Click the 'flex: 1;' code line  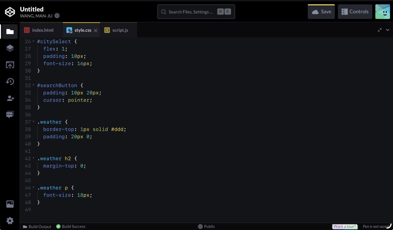55,49
